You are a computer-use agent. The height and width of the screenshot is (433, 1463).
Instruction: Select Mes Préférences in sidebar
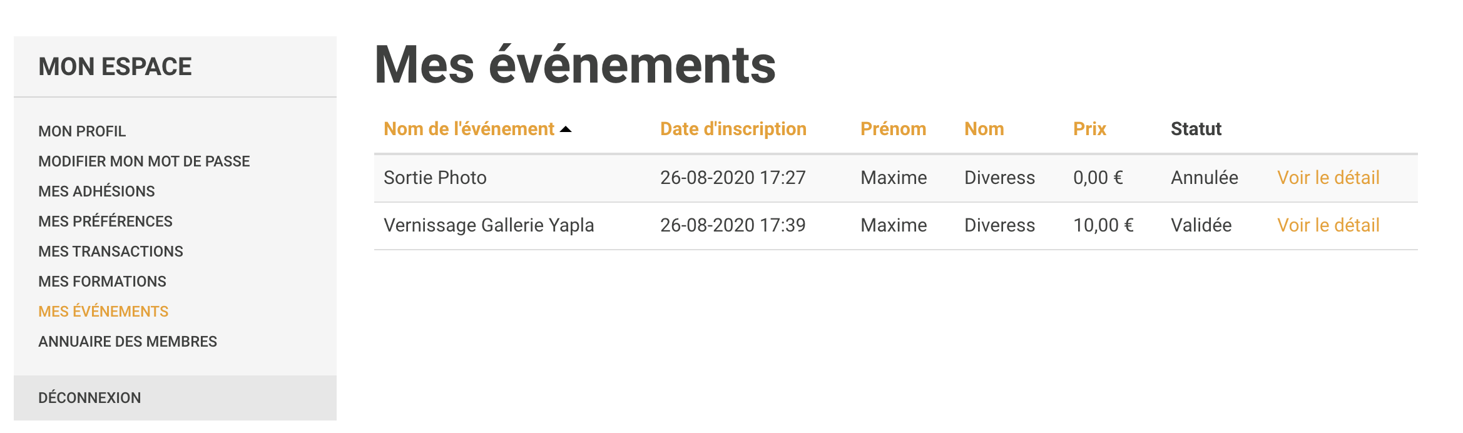pyautogui.click(x=105, y=222)
